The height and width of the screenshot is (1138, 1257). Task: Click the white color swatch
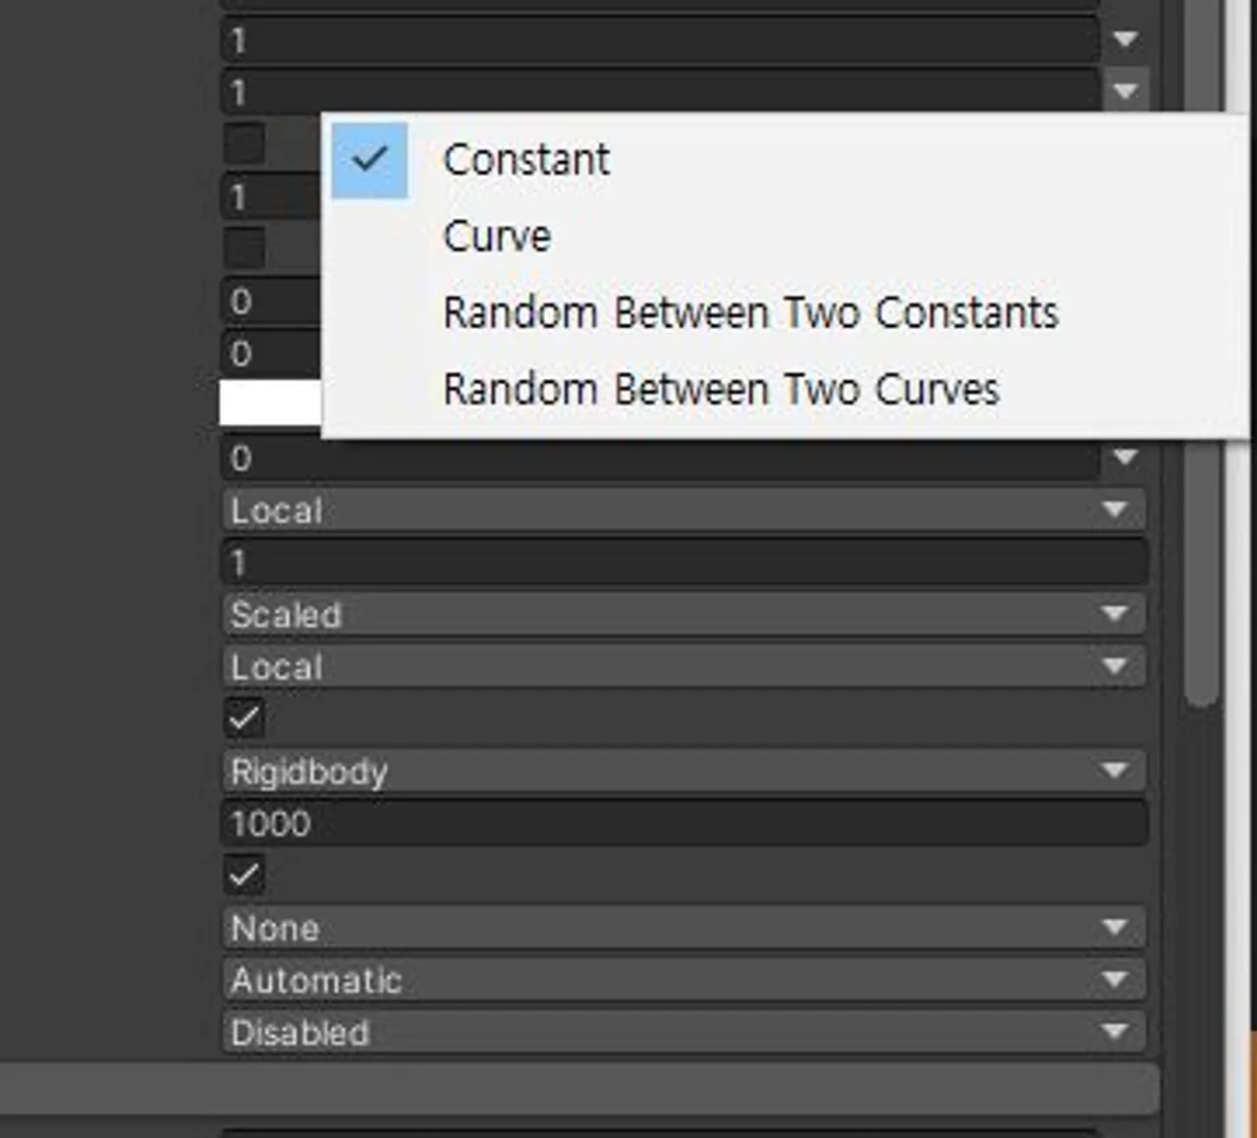tap(267, 402)
